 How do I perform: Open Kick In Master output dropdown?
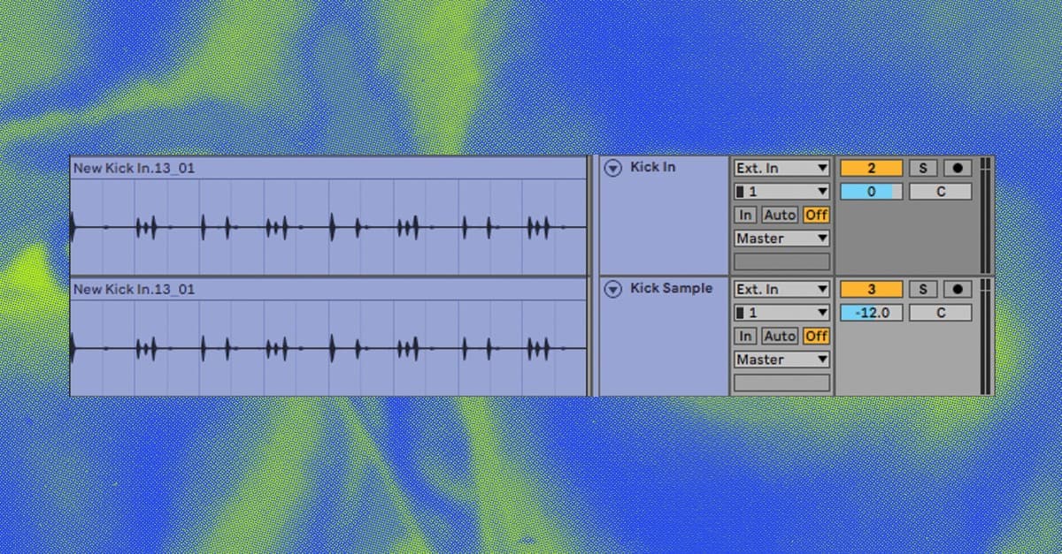[781, 239]
